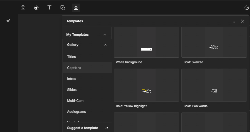
Task: Choose the Bold: Two words thumbnail
Action: click(x=214, y=85)
